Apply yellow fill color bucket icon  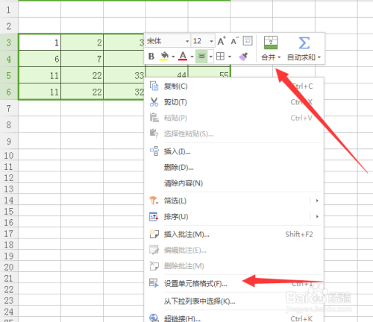click(x=164, y=57)
